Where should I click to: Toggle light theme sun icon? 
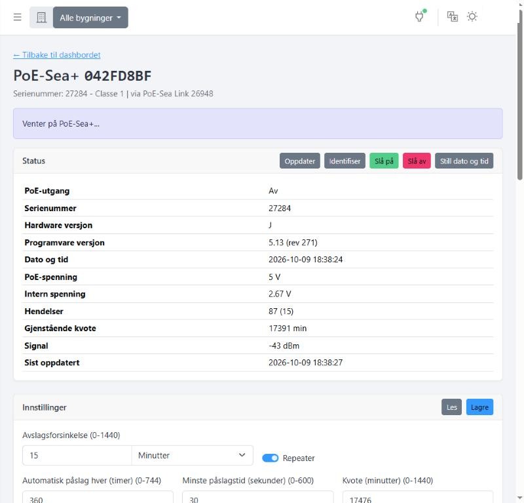click(x=472, y=16)
